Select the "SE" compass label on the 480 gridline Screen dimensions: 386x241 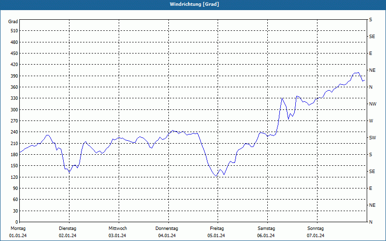coord(372,37)
